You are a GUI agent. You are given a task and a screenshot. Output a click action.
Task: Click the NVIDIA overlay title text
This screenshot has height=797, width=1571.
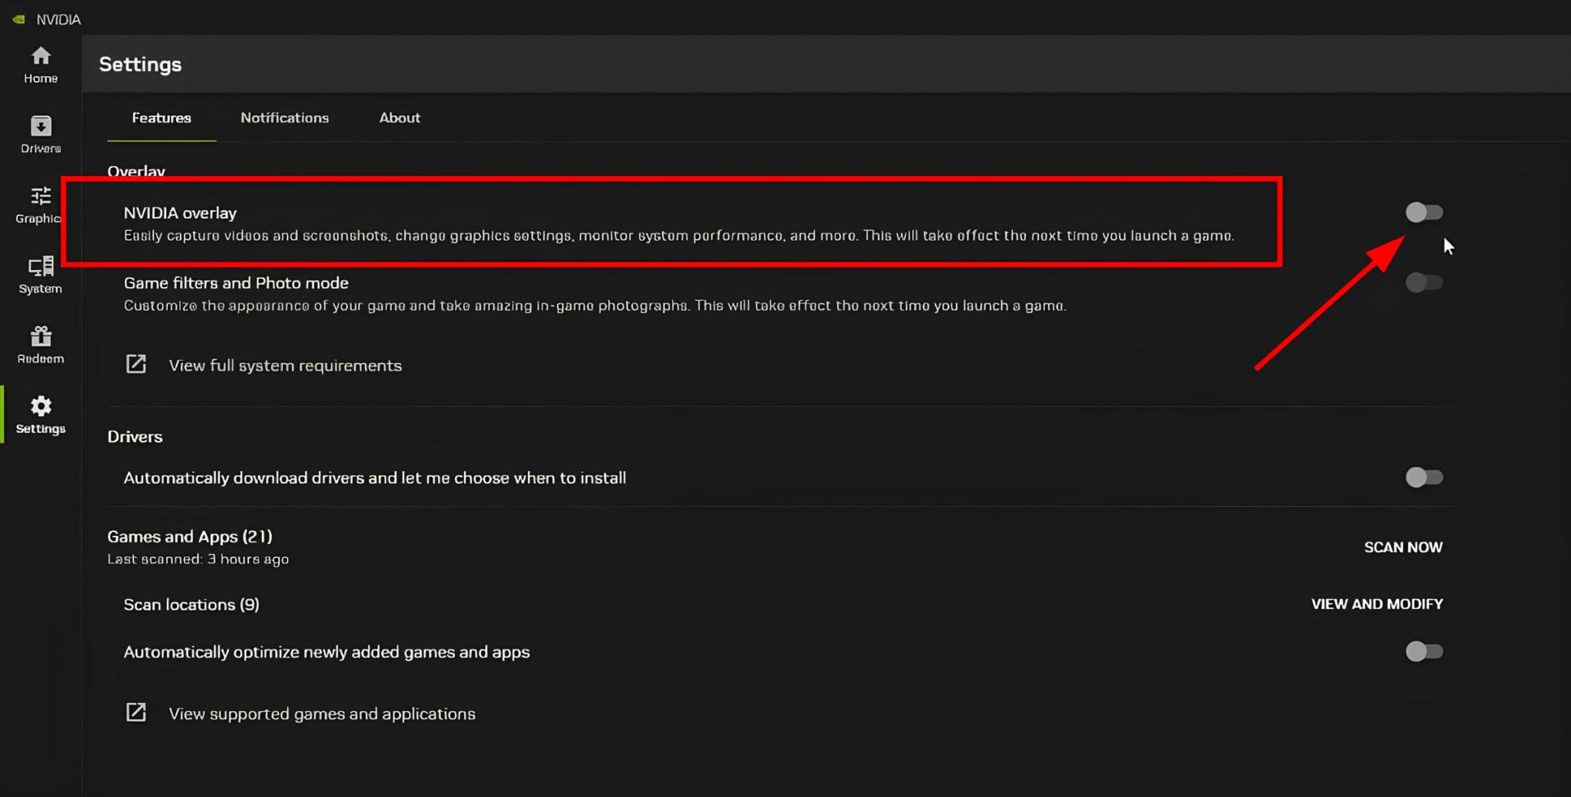pyautogui.click(x=180, y=213)
